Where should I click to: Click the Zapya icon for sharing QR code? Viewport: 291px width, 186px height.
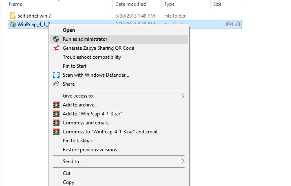[x=56, y=48]
